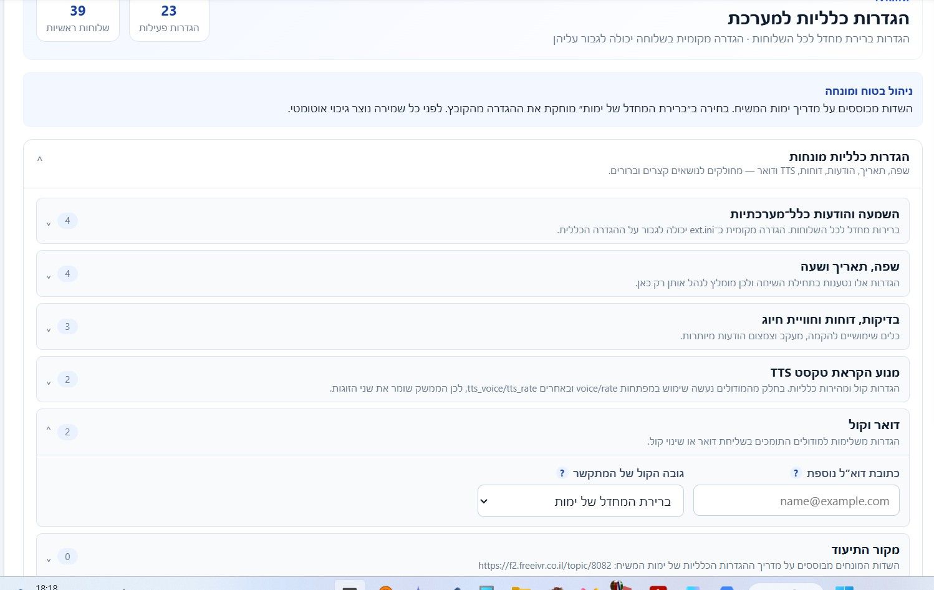This screenshot has width=934, height=590.
Task: Open the ברירת המחדל של ימות dropdown
Action: [x=580, y=501]
